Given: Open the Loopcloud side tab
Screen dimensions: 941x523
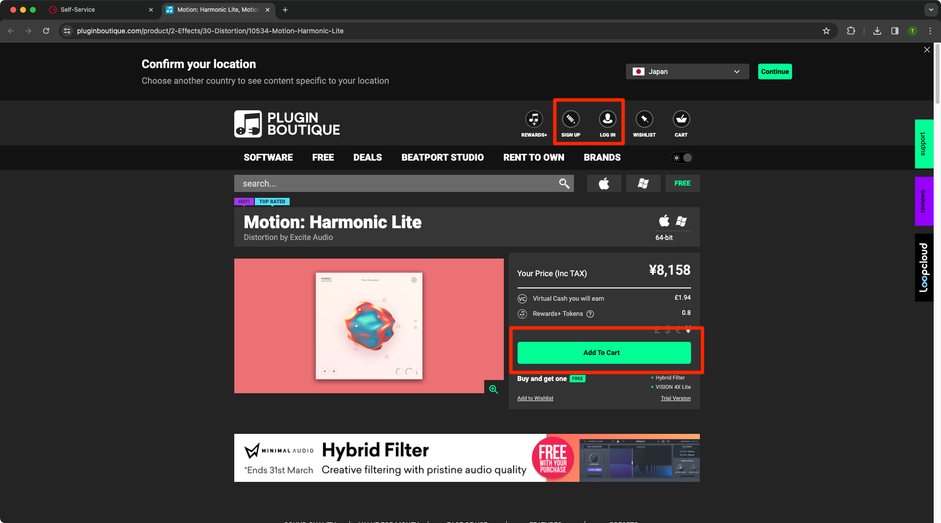Looking at the screenshot, I should [924, 267].
